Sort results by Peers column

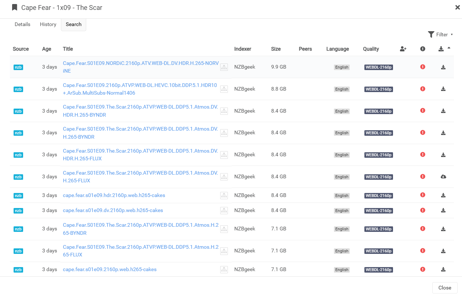pyautogui.click(x=305, y=49)
